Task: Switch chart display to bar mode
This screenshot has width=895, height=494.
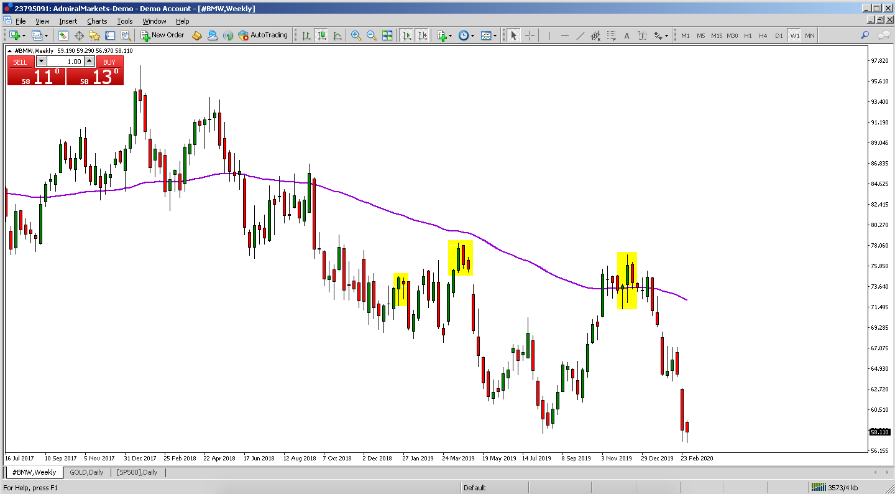Action: coord(305,35)
